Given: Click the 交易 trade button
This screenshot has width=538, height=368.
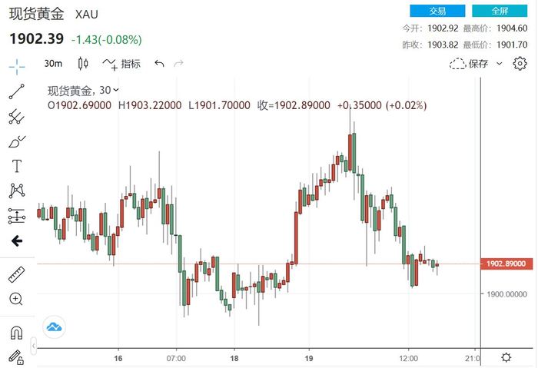Looking at the screenshot, I should (x=437, y=11).
